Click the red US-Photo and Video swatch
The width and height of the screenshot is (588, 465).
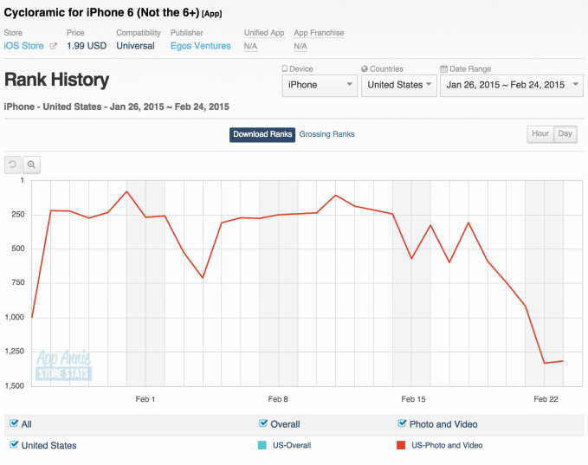[401, 445]
